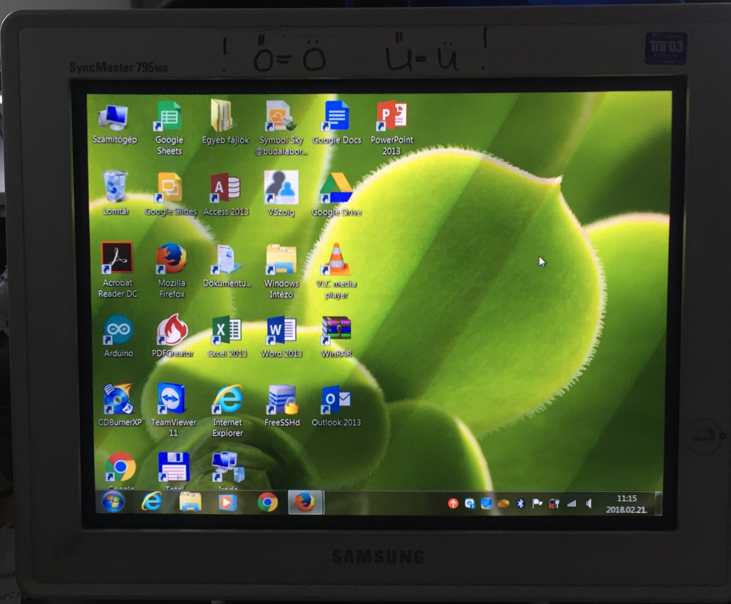Launch Windows Media Player from the taskbar
This screenshot has width=731, height=604.
tap(227, 502)
